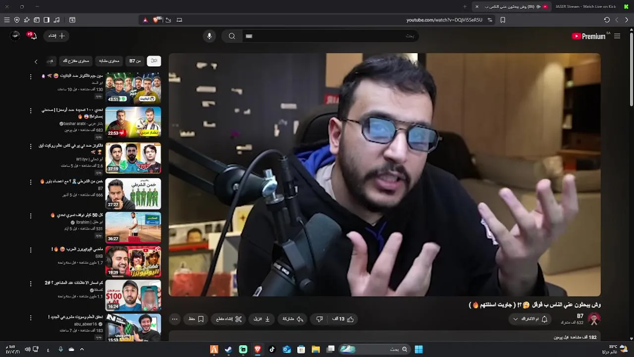The width and height of the screenshot is (634, 357).
Task: Click the share page arrow in address bar
Action: [168, 20]
